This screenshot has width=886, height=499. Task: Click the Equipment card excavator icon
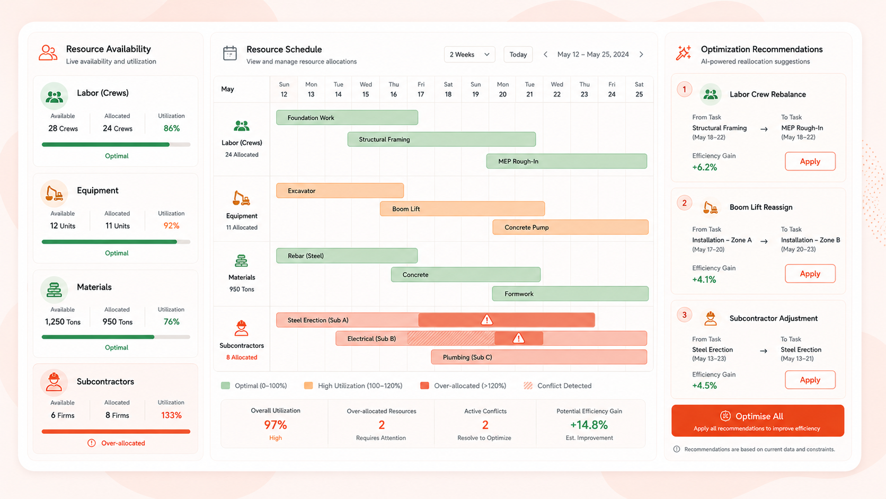(54, 193)
